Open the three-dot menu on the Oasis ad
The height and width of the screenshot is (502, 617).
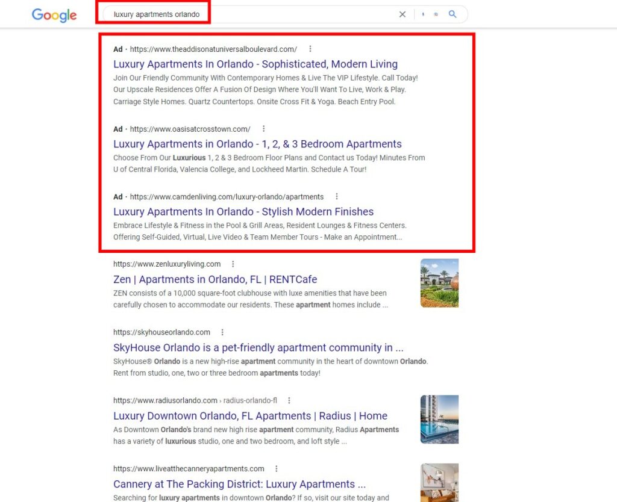pyautogui.click(x=263, y=128)
